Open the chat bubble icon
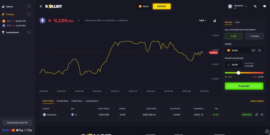This screenshot has height=135, width=270. tap(265, 6)
